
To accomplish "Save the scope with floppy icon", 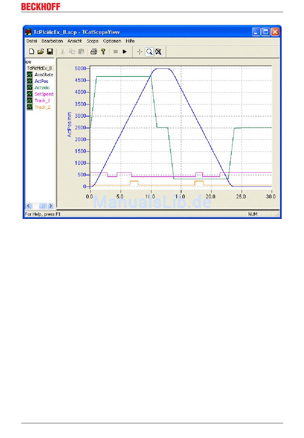I will coord(50,52).
